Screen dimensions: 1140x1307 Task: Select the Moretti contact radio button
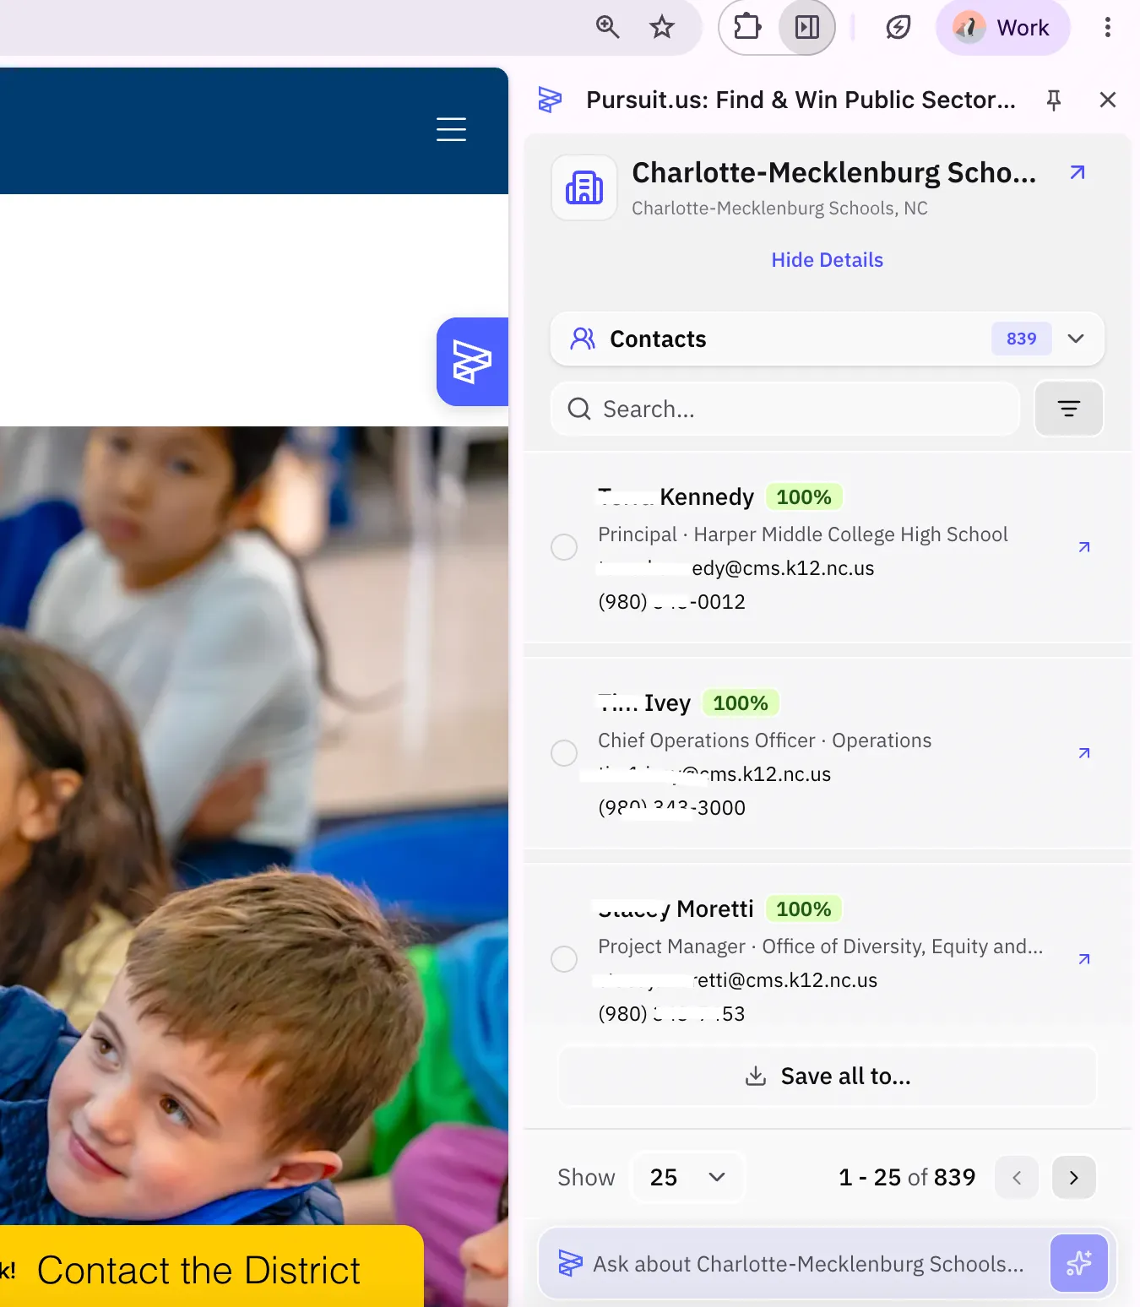click(x=564, y=959)
